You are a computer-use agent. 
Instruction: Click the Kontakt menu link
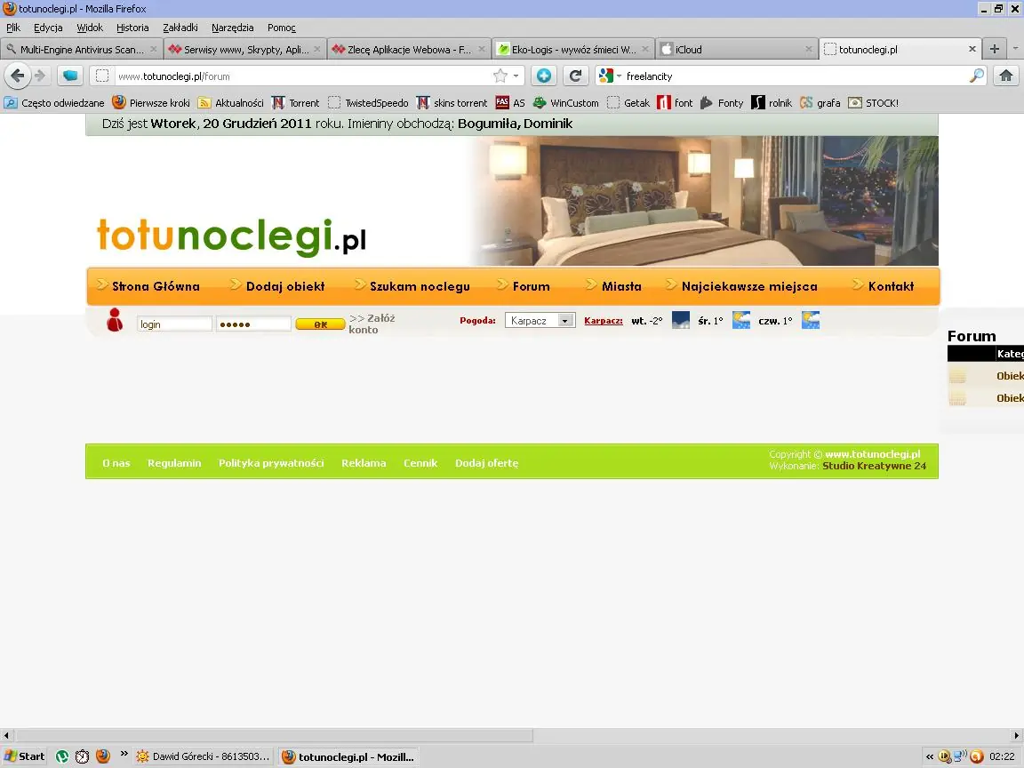coord(891,286)
